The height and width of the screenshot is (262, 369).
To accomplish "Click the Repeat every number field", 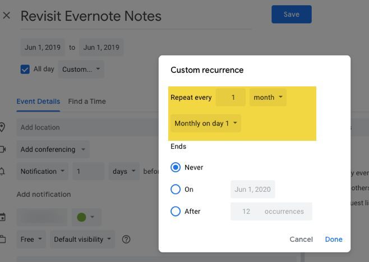I will (230, 98).
